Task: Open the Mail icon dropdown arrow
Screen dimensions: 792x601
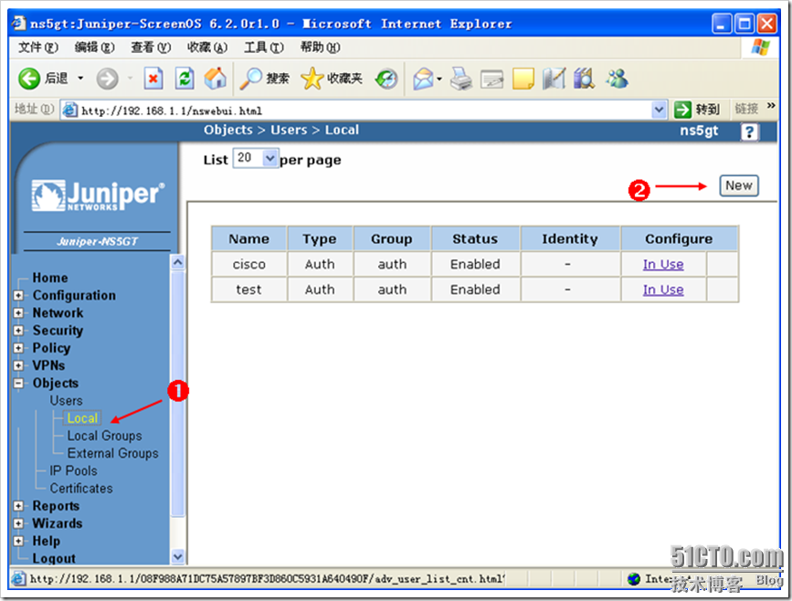Action: pos(438,79)
